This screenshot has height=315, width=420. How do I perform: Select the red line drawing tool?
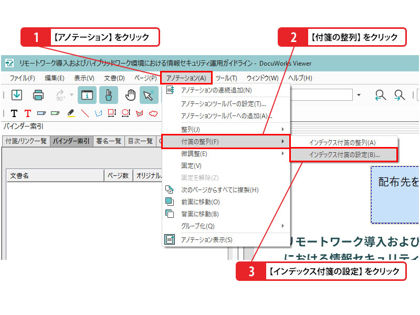(85, 113)
